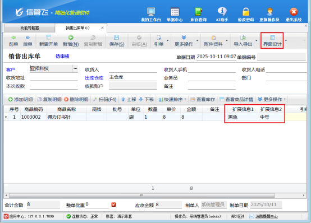311x223 pixels.
Task: Click 导入导出 import export button
Action: tap(243, 41)
